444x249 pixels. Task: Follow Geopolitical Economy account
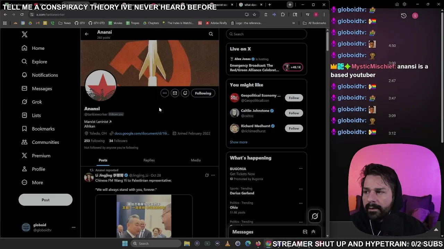click(x=294, y=98)
